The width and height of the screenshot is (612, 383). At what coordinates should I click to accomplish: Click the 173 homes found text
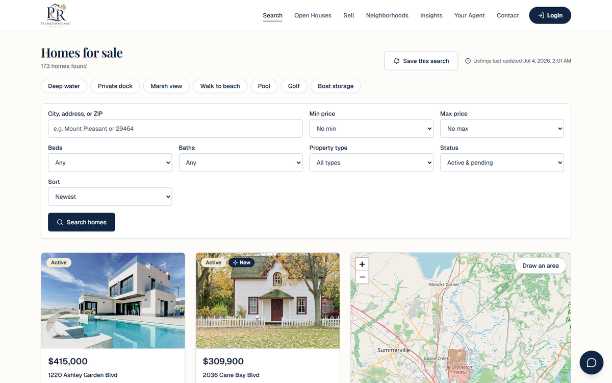(x=64, y=66)
